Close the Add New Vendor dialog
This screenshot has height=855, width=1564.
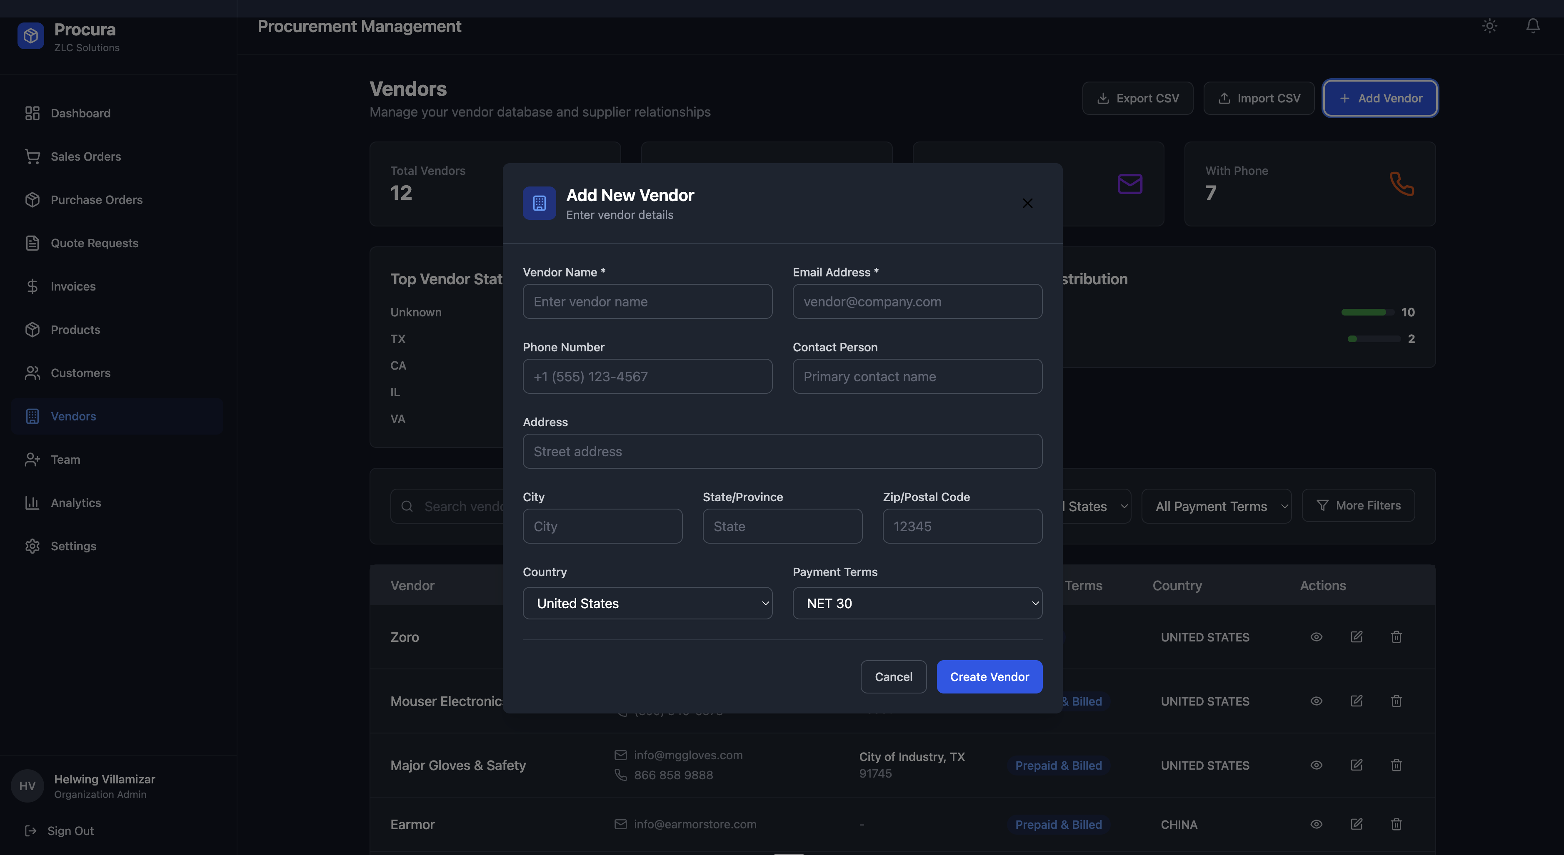pos(1027,203)
